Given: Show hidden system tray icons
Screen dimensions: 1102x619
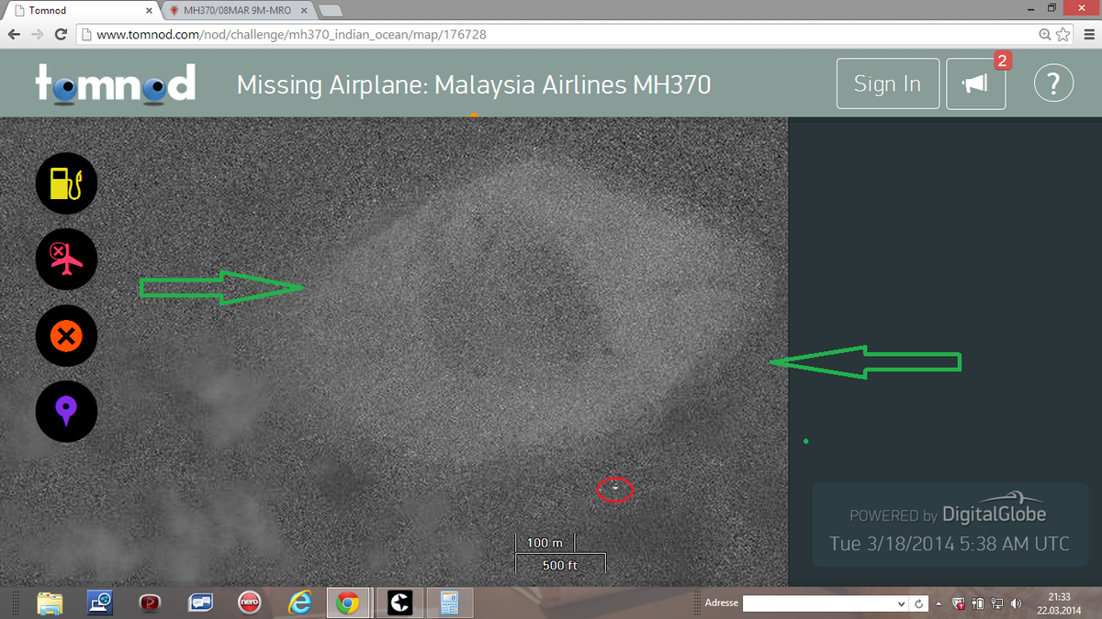Looking at the screenshot, I should click(939, 603).
